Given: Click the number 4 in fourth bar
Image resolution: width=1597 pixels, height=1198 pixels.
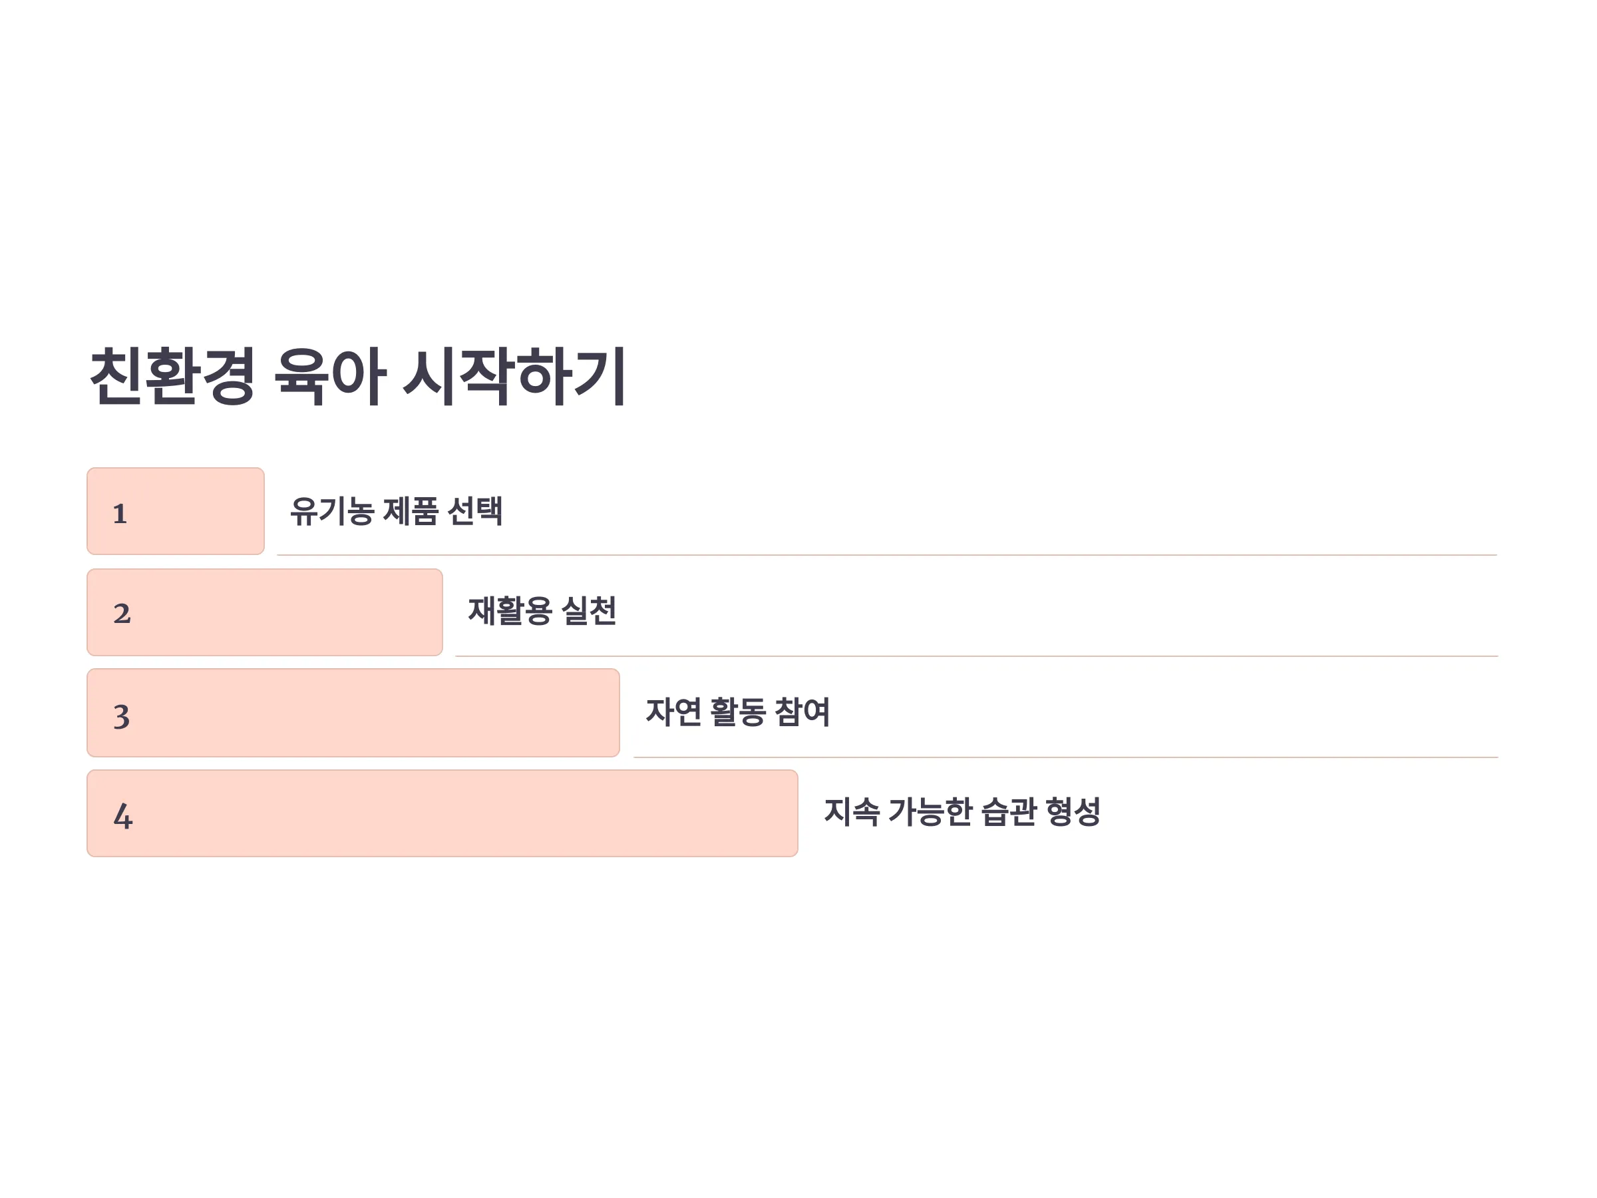Looking at the screenshot, I should pyautogui.click(x=122, y=816).
